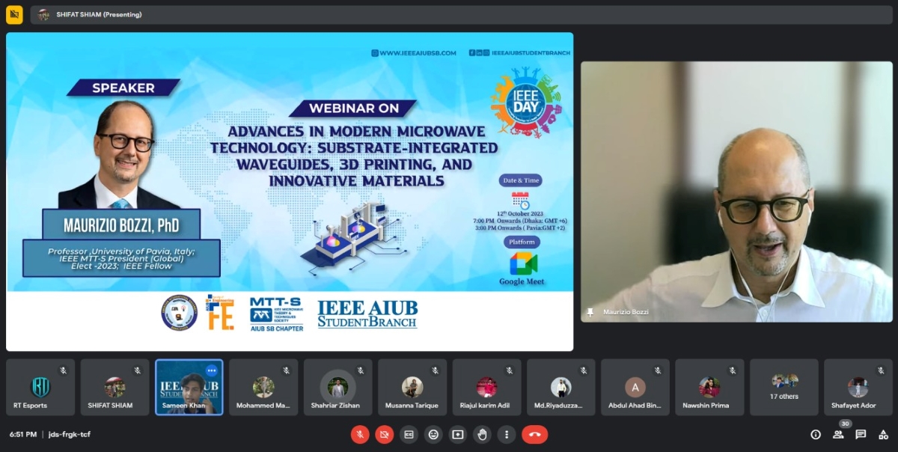Select the Nawshin Prima participant tile
The image size is (898, 452).
(x=709, y=387)
